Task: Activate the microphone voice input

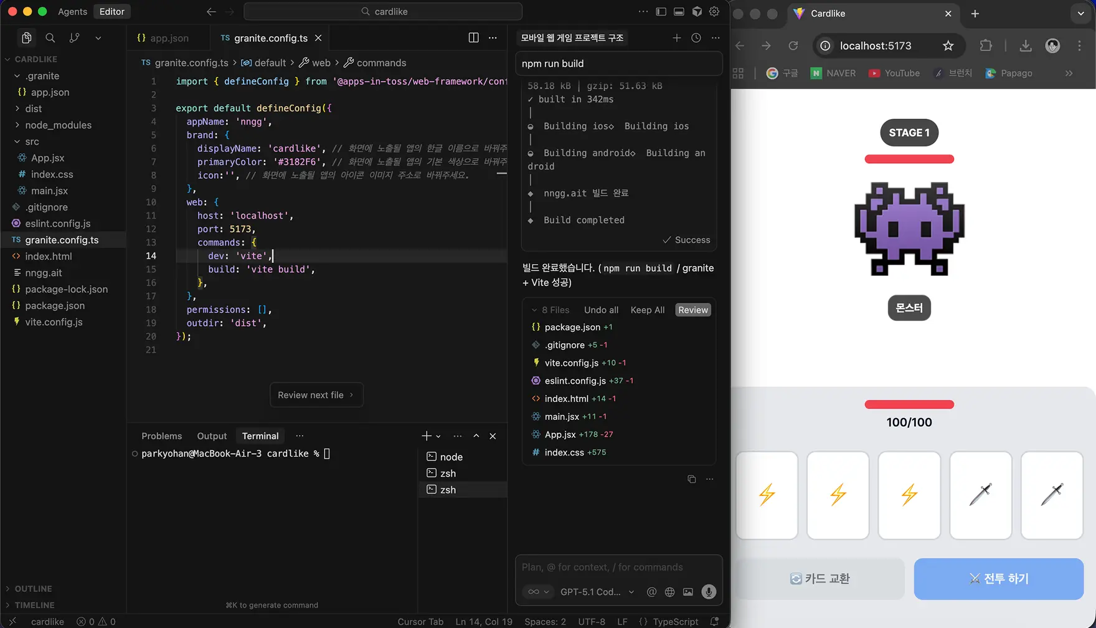Action: 709,592
